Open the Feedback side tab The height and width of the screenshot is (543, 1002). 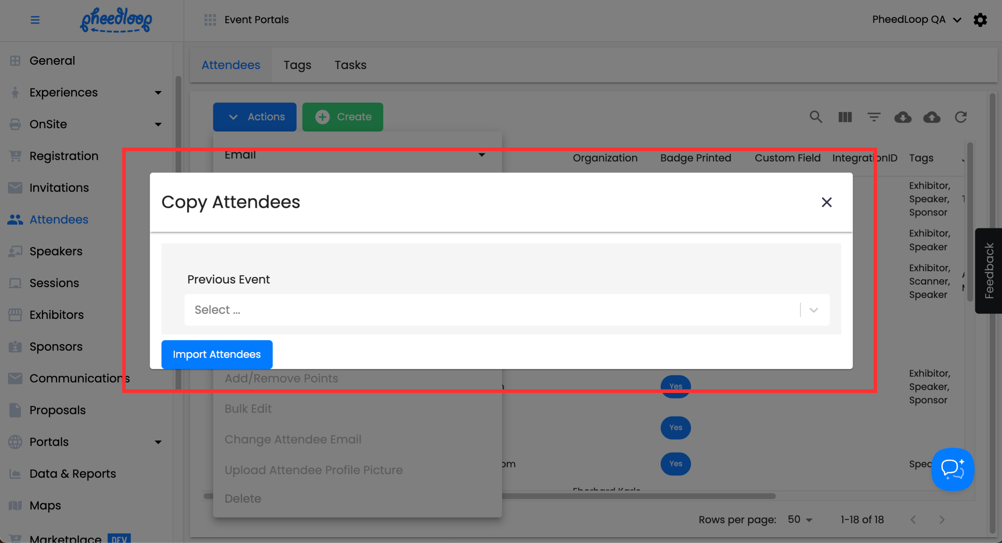pyautogui.click(x=988, y=271)
